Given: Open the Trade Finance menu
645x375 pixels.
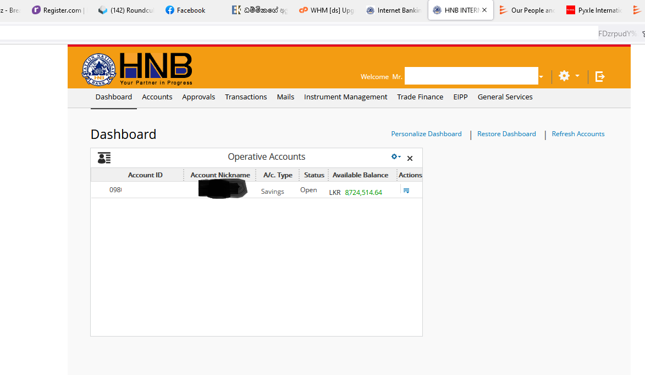Looking at the screenshot, I should coord(420,97).
